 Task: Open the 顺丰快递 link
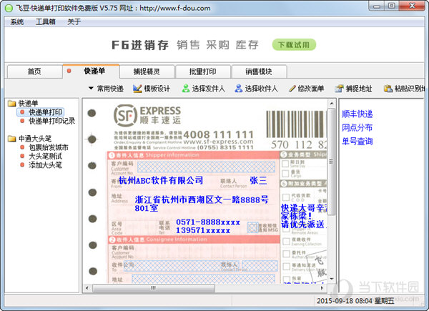tap(357, 114)
